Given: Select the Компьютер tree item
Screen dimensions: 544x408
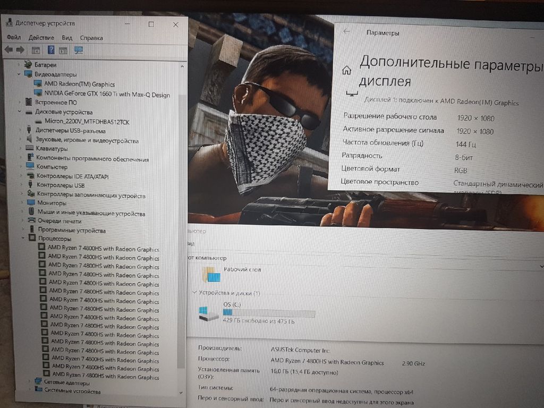Looking at the screenshot, I should pyautogui.click(x=52, y=167).
